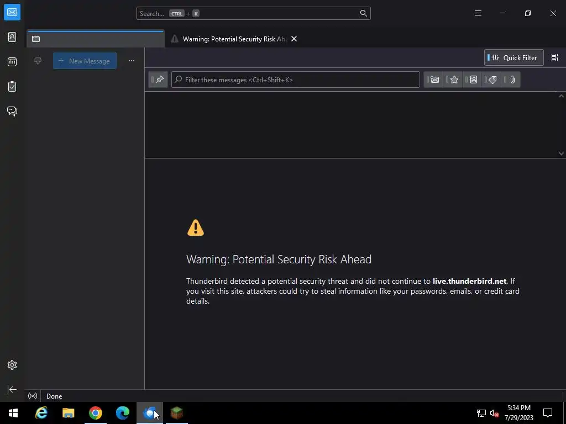Launch Internet Explorer from taskbar
The height and width of the screenshot is (424, 566).
coord(41,413)
